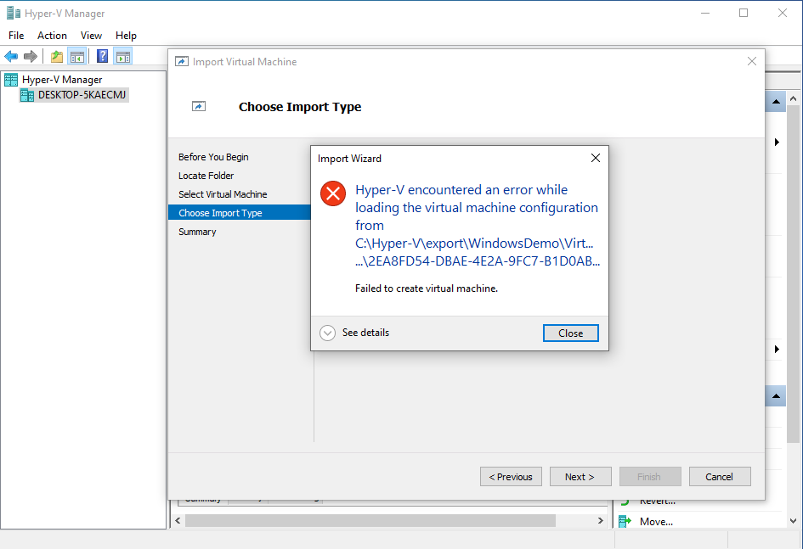Click the Hyper-V Manager root tree label

tap(62, 79)
